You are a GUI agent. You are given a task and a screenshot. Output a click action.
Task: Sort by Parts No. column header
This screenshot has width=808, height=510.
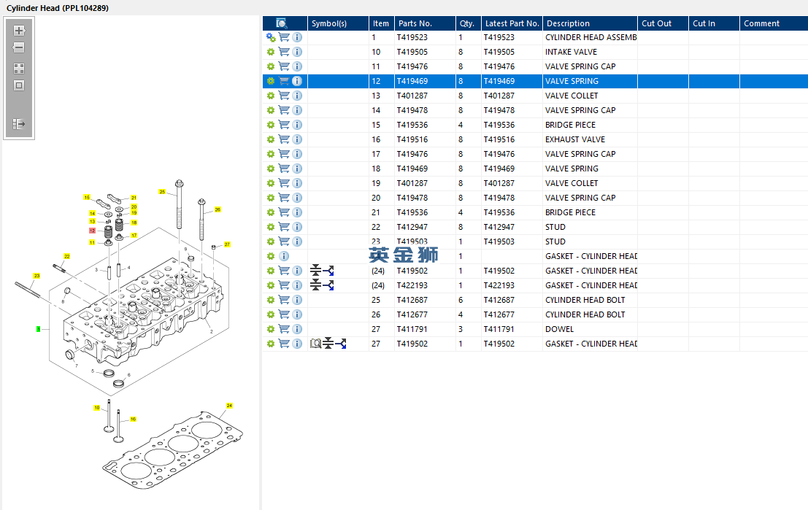click(415, 23)
